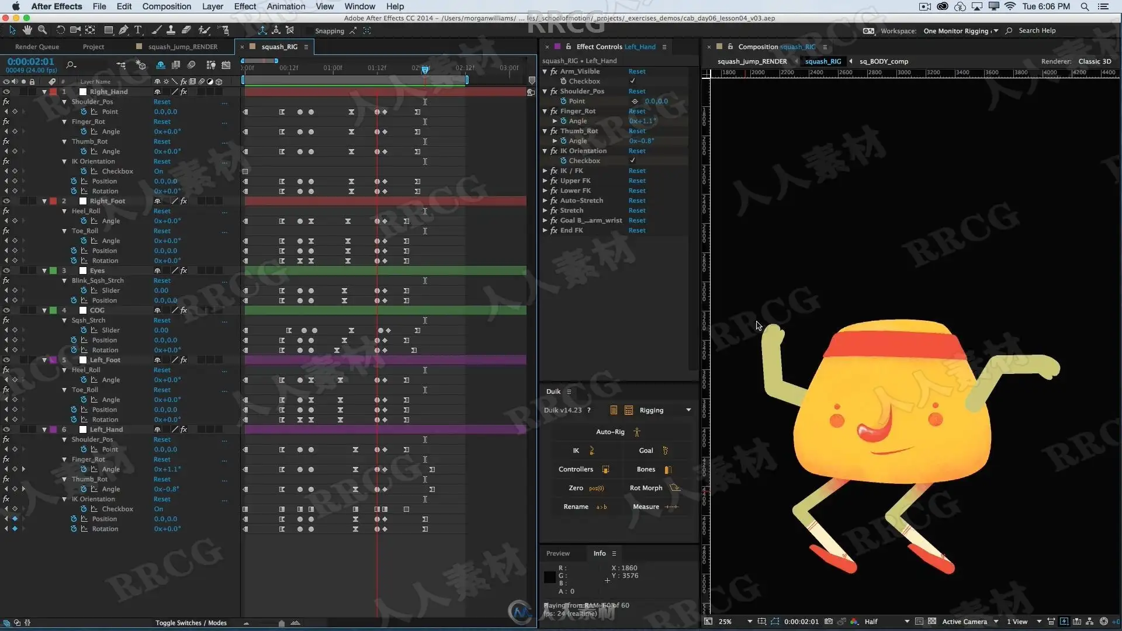Open the Composition menu
Image resolution: width=1122 pixels, height=631 pixels.
(x=167, y=6)
